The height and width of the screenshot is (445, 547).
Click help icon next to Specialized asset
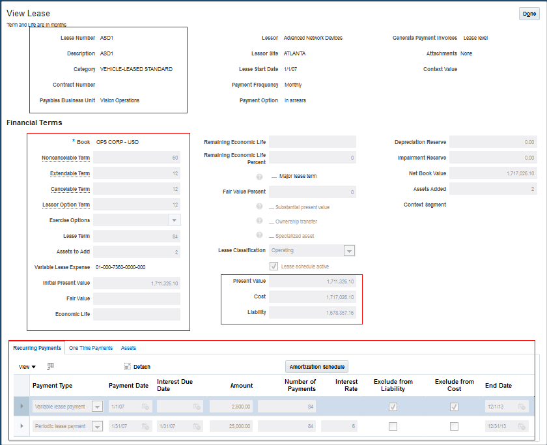click(260, 235)
